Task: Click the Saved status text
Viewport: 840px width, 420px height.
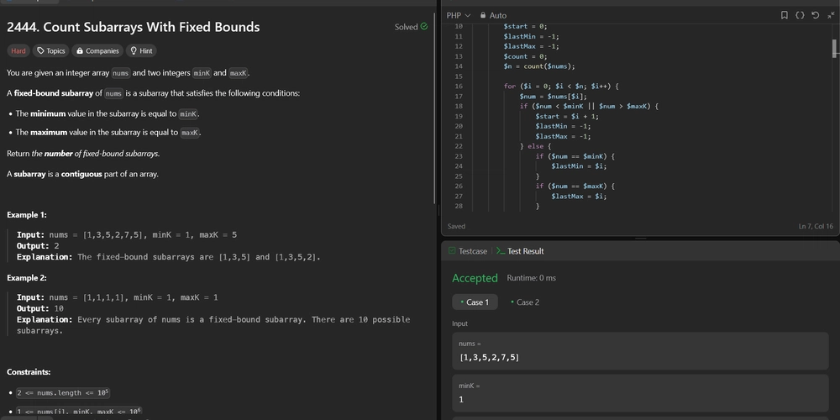Action: point(456,226)
